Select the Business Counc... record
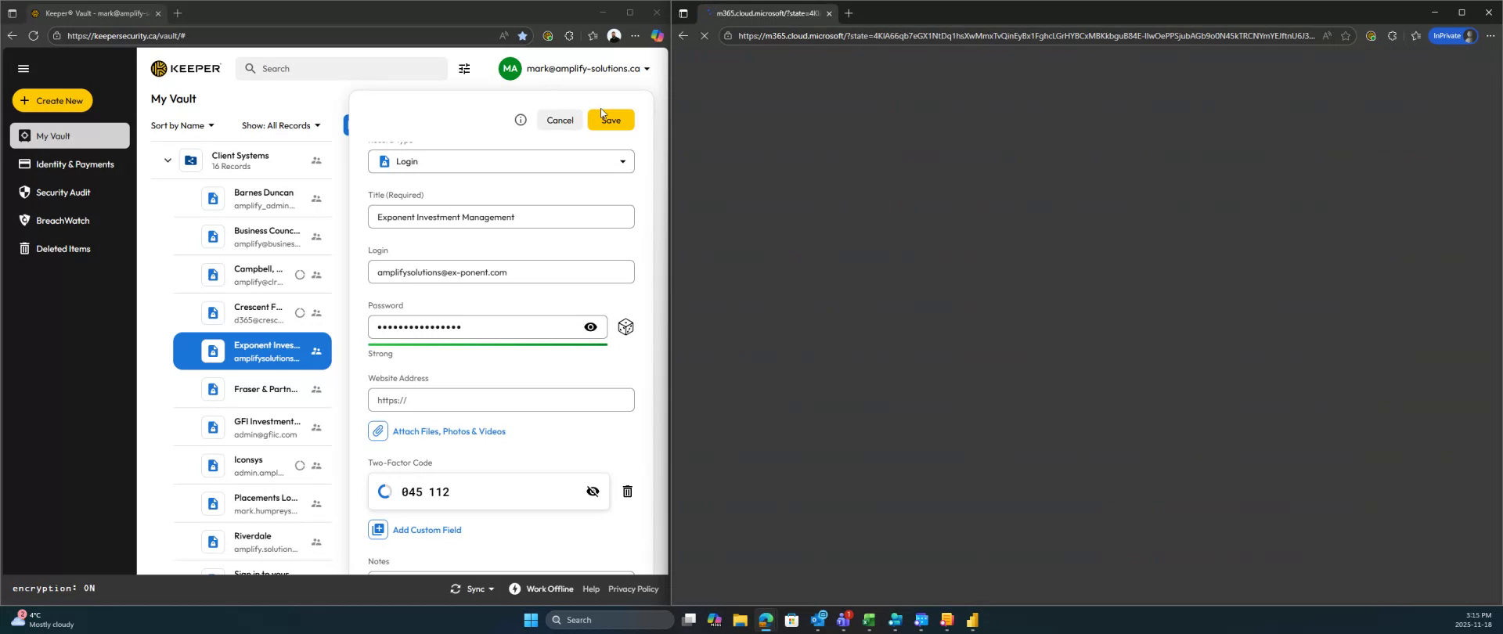The height and width of the screenshot is (634, 1503). click(252, 236)
